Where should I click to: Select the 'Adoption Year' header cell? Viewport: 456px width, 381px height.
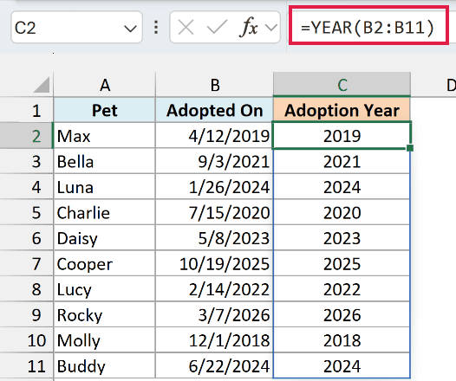pos(342,110)
